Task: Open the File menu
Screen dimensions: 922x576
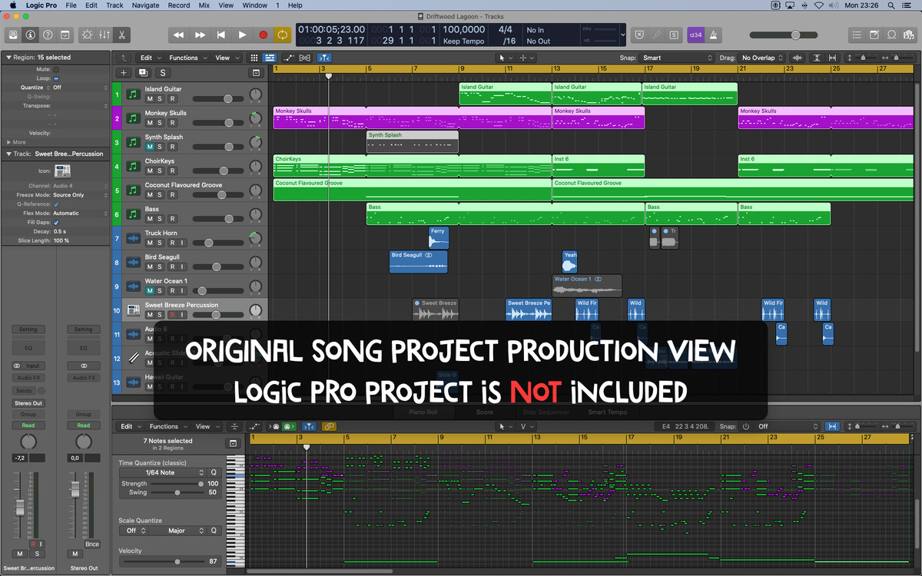Action: click(x=71, y=5)
